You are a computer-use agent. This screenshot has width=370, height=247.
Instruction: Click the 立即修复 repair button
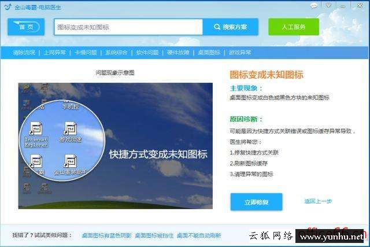coord(256,202)
